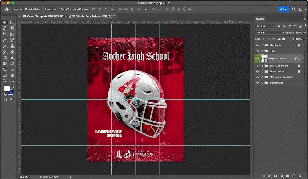The height and width of the screenshot is (179, 308).
Task: Open the Auto-Select Layer dropdown
Action: click(x=50, y=9)
